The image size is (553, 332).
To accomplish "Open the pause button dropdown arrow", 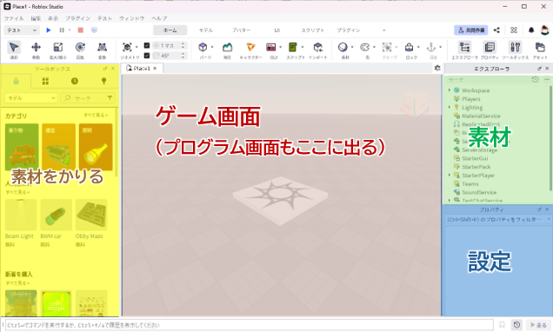I will (x=70, y=30).
